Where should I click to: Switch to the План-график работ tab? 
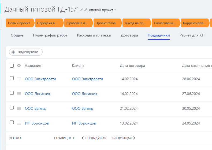[50, 35]
